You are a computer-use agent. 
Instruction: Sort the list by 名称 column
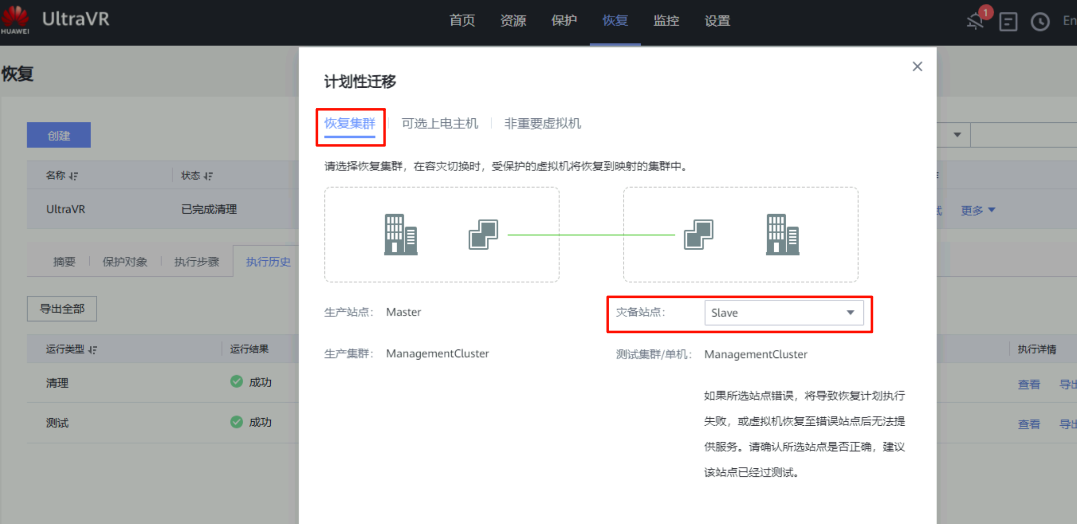click(74, 176)
